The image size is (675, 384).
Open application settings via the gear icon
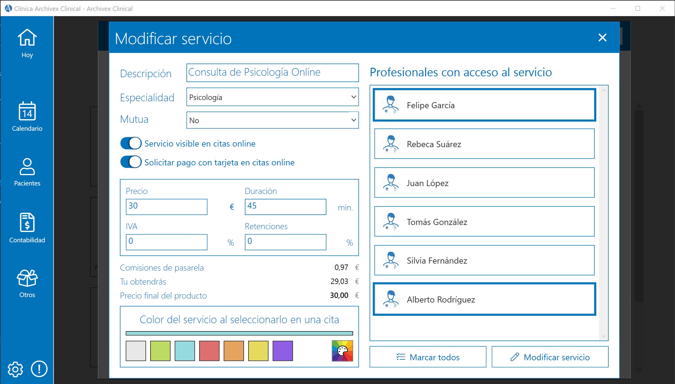point(16,369)
